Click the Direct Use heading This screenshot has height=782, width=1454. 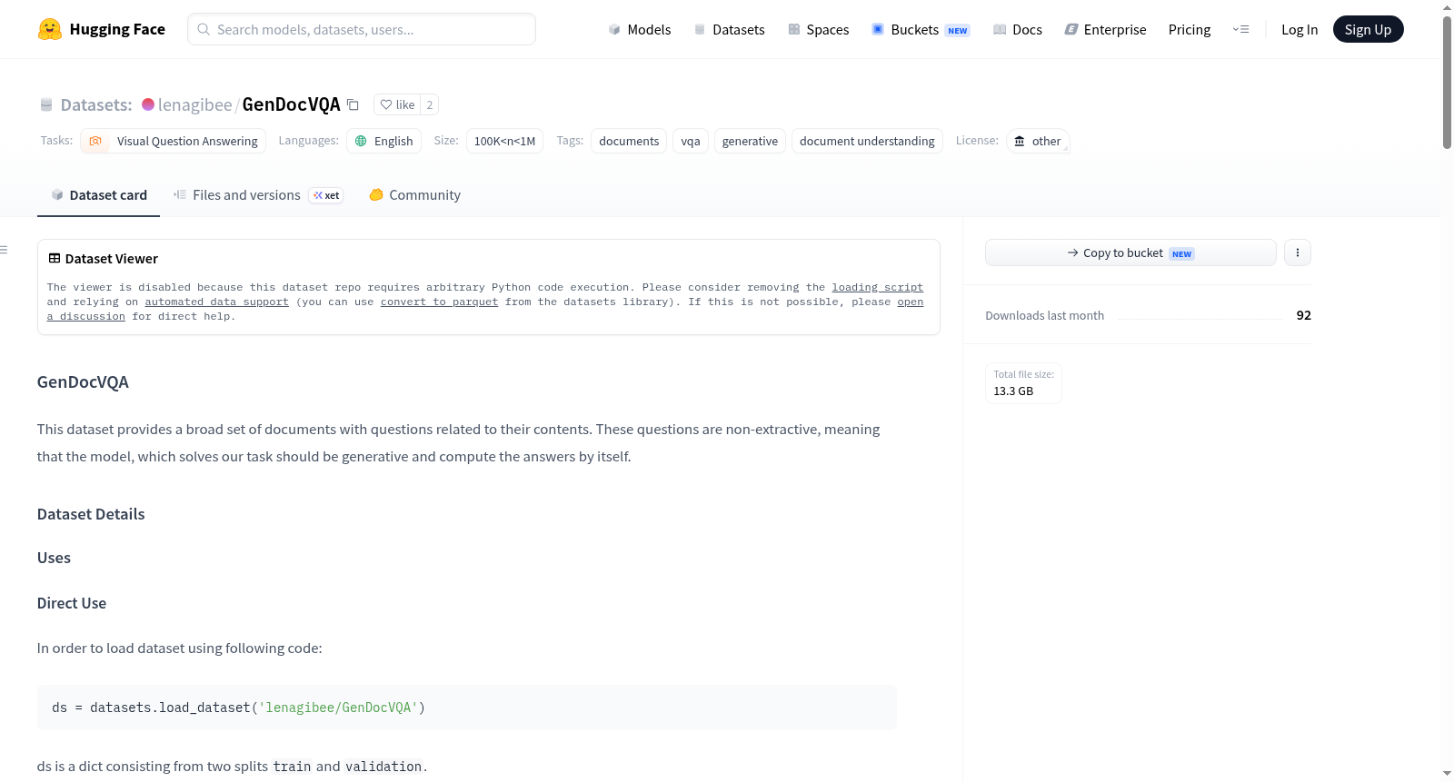point(72,603)
